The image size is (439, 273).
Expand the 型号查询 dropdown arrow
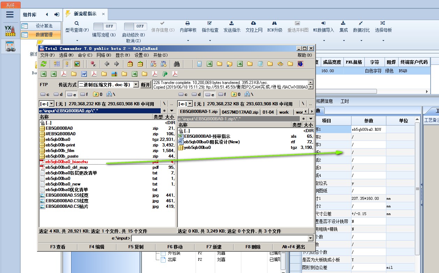pyautogui.click(x=77, y=40)
